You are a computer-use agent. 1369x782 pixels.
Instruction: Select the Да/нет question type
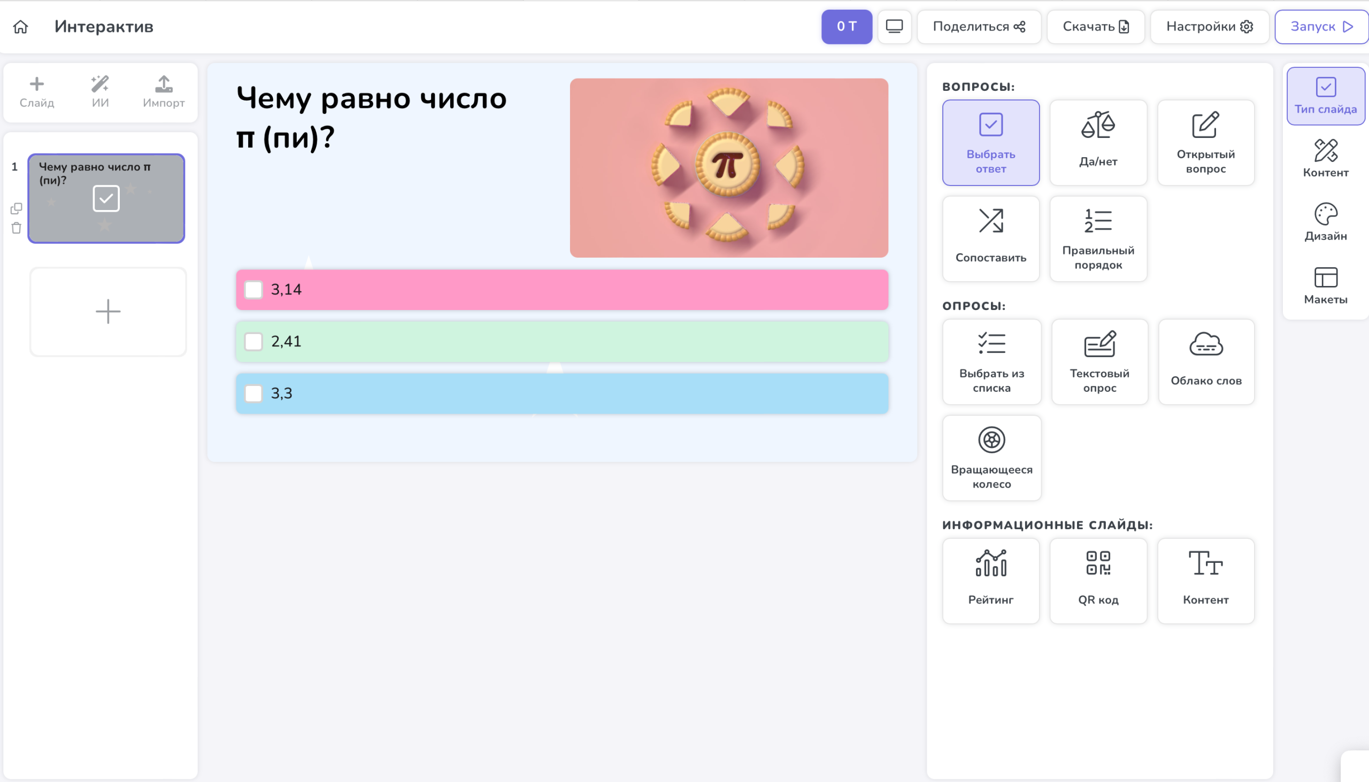[x=1098, y=142]
